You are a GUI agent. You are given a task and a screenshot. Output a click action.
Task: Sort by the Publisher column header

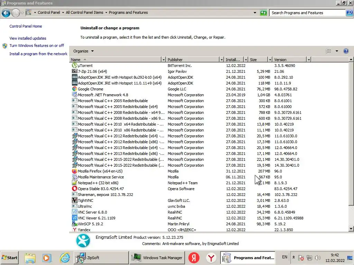pyautogui.click(x=193, y=59)
